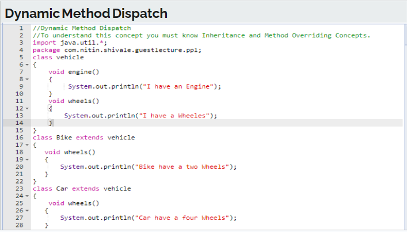407x232 pixels.
Task: Click the 'Dynamic Method Dispatch' heading
Action: coord(86,13)
